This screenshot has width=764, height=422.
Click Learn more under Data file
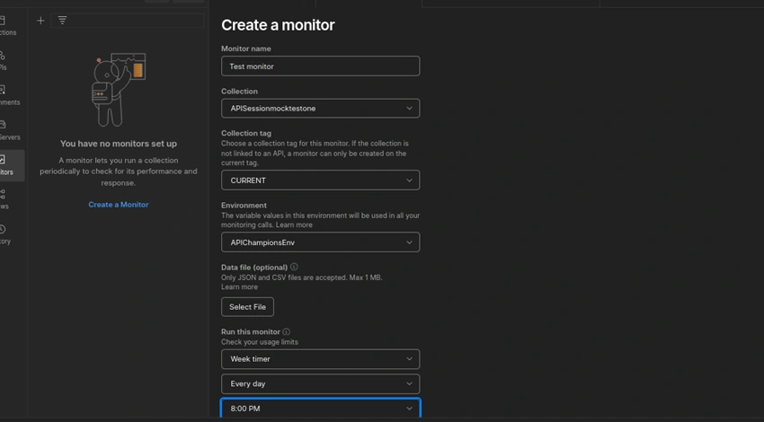pyautogui.click(x=239, y=286)
